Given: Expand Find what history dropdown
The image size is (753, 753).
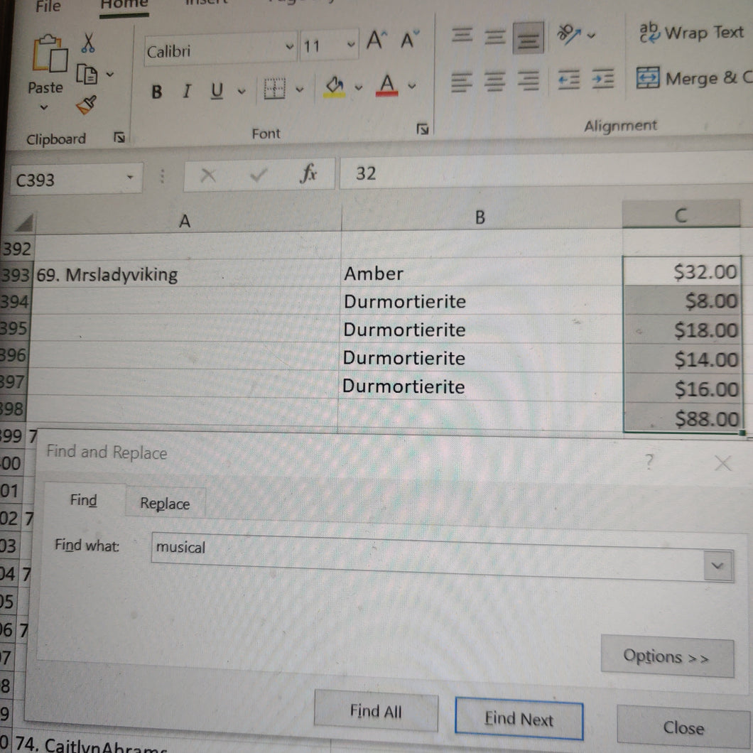Looking at the screenshot, I should [x=718, y=565].
